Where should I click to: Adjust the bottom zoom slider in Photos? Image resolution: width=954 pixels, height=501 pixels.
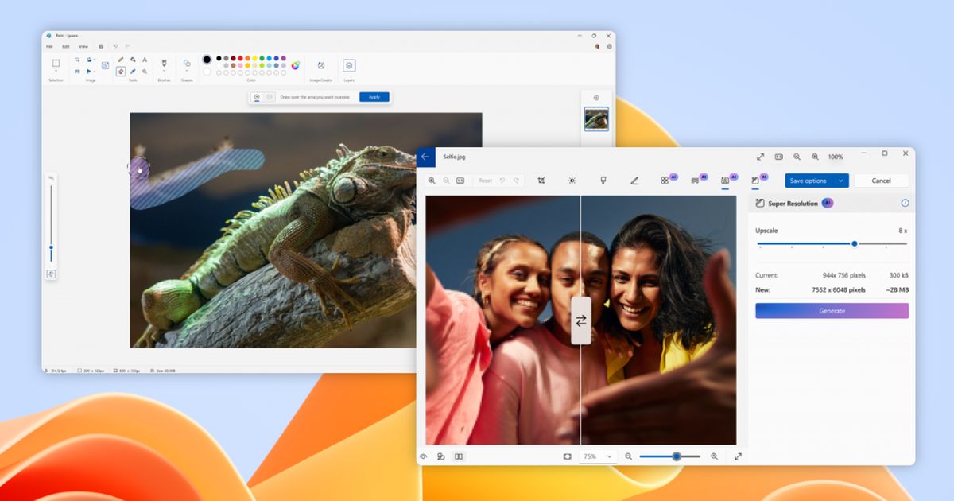tap(669, 456)
